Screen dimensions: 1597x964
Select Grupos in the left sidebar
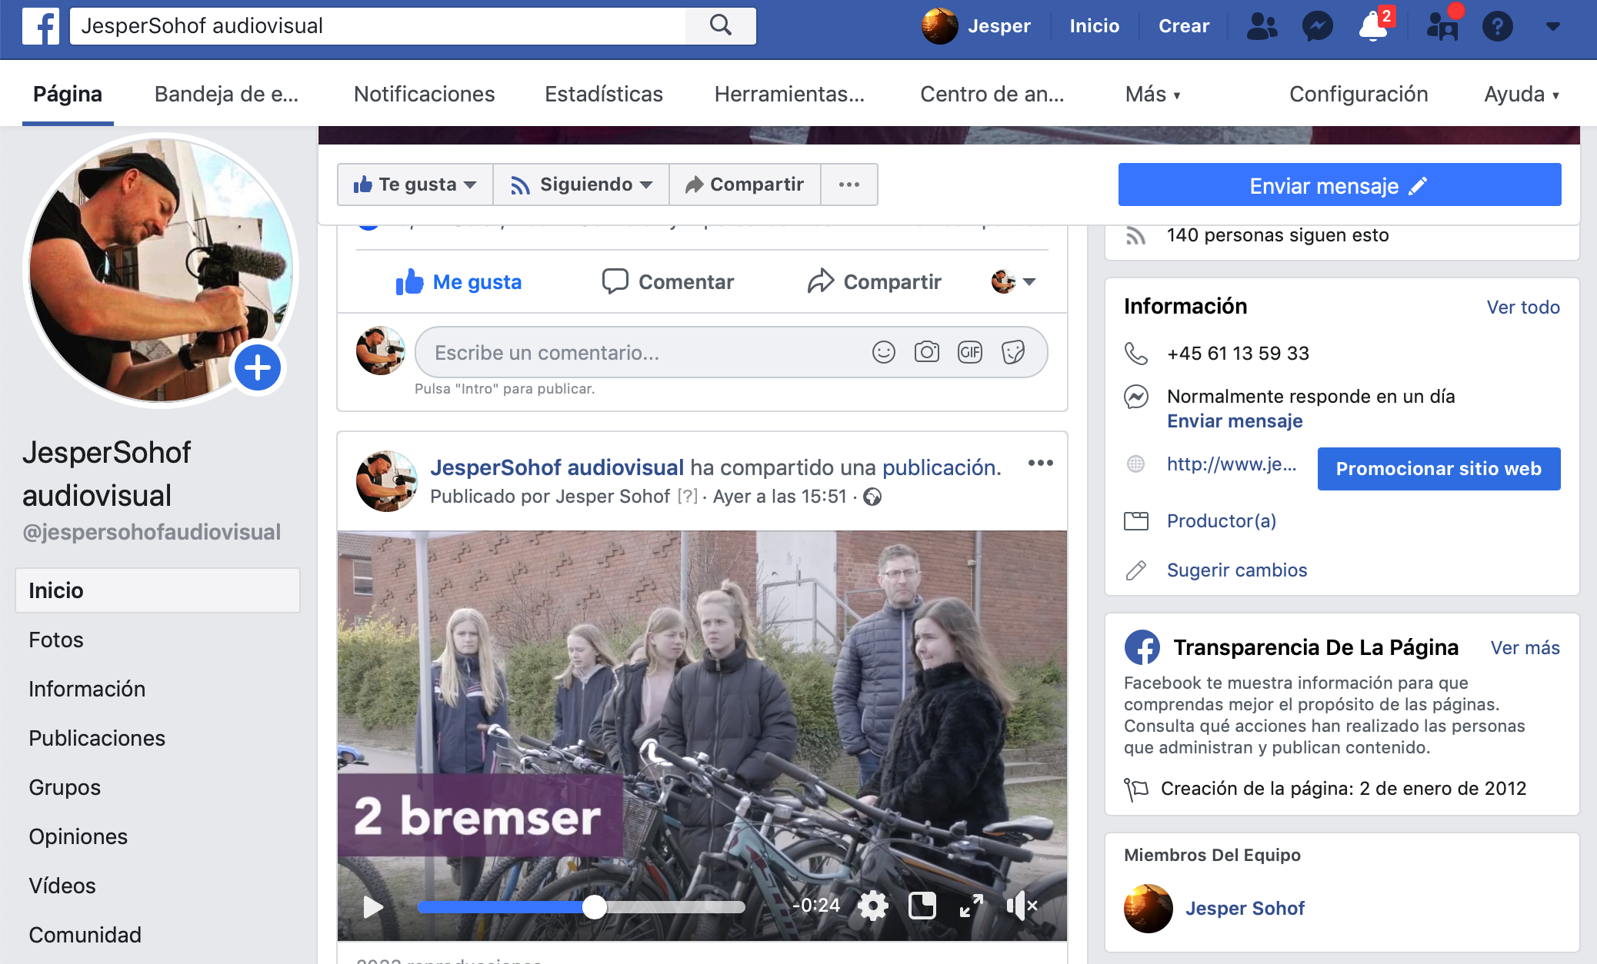click(65, 787)
